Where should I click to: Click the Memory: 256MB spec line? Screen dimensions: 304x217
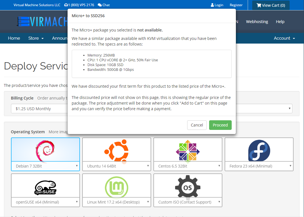101,55
